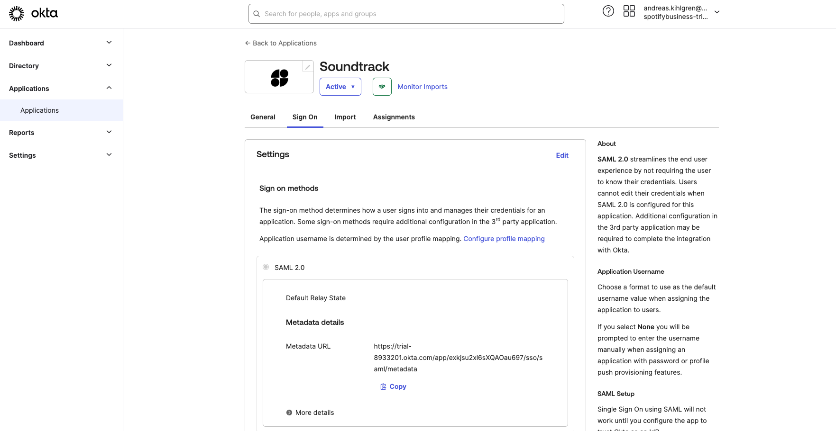
Task: Click the green handshake icon button
Action: (382, 87)
